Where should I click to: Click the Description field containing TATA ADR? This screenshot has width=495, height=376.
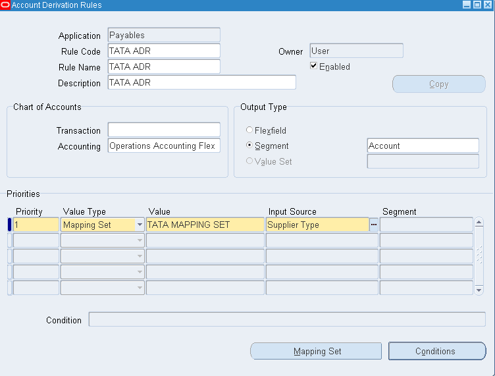(x=201, y=83)
